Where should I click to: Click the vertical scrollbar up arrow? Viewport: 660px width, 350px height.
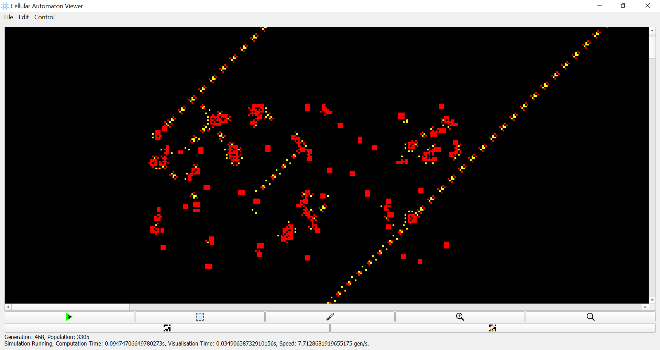[x=652, y=31]
